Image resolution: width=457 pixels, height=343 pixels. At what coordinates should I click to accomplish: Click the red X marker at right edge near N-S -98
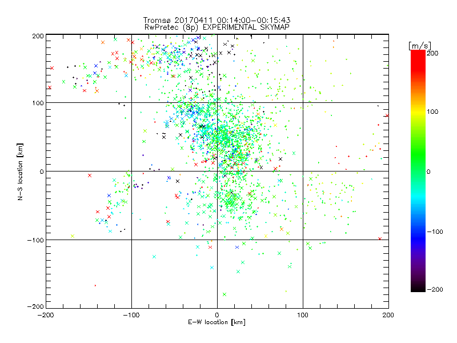pyautogui.click(x=380, y=238)
